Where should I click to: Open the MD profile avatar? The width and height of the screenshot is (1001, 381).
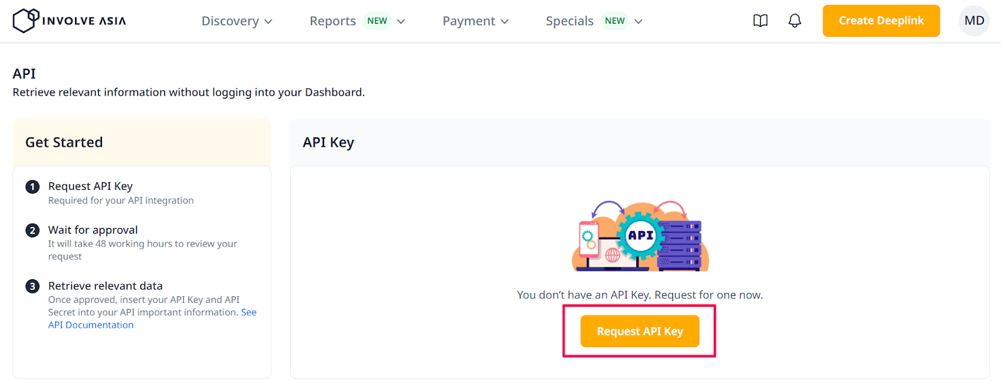[973, 21]
